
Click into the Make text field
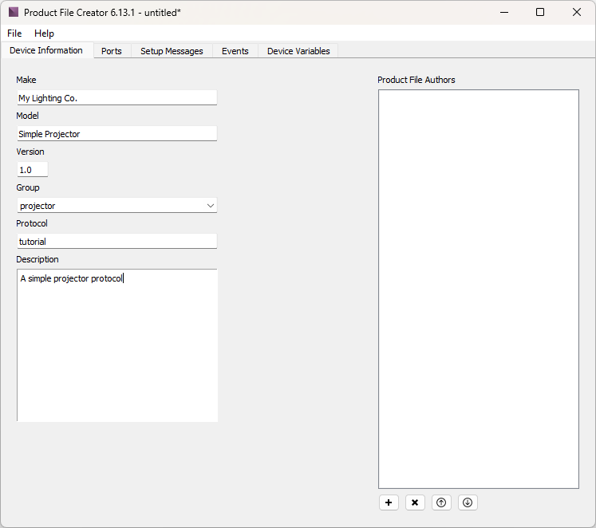(x=116, y=98)
